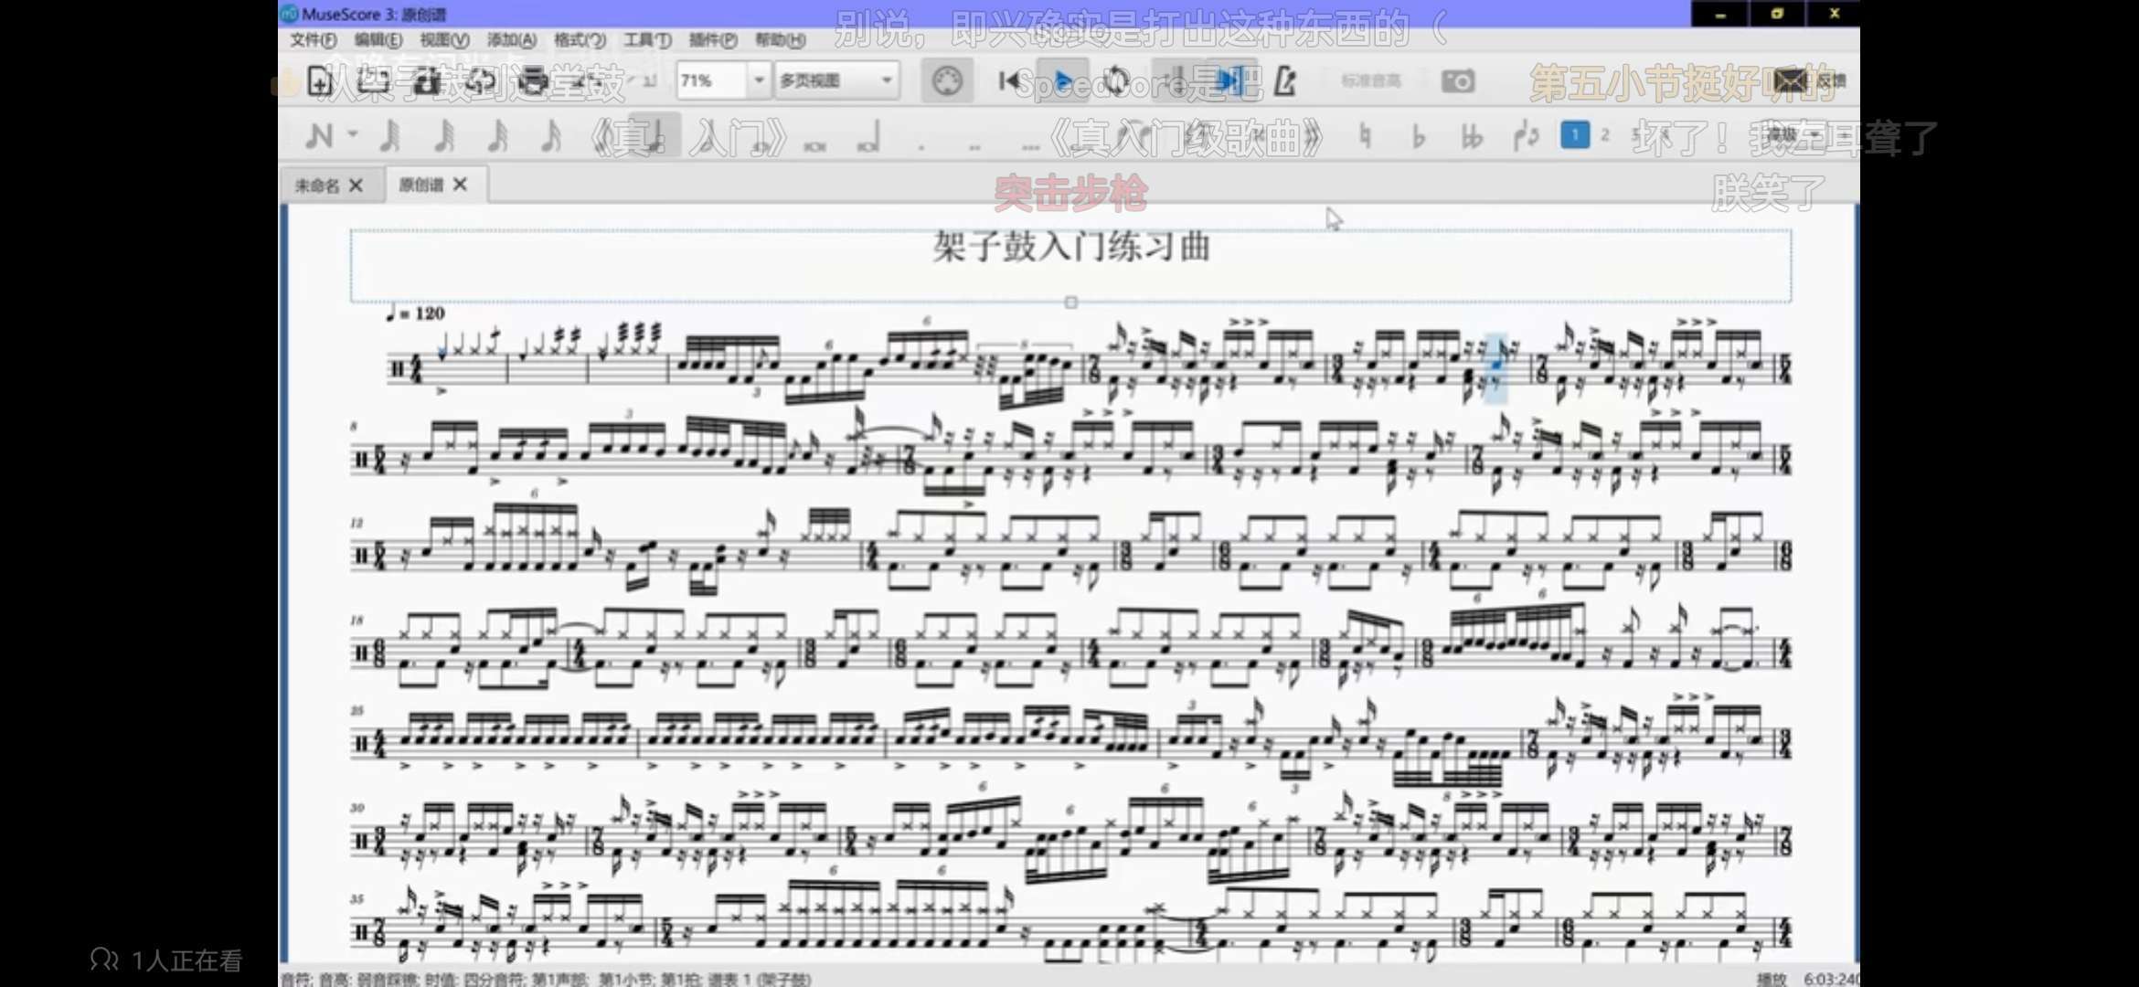Toggle loop playback

point(1117,81)
